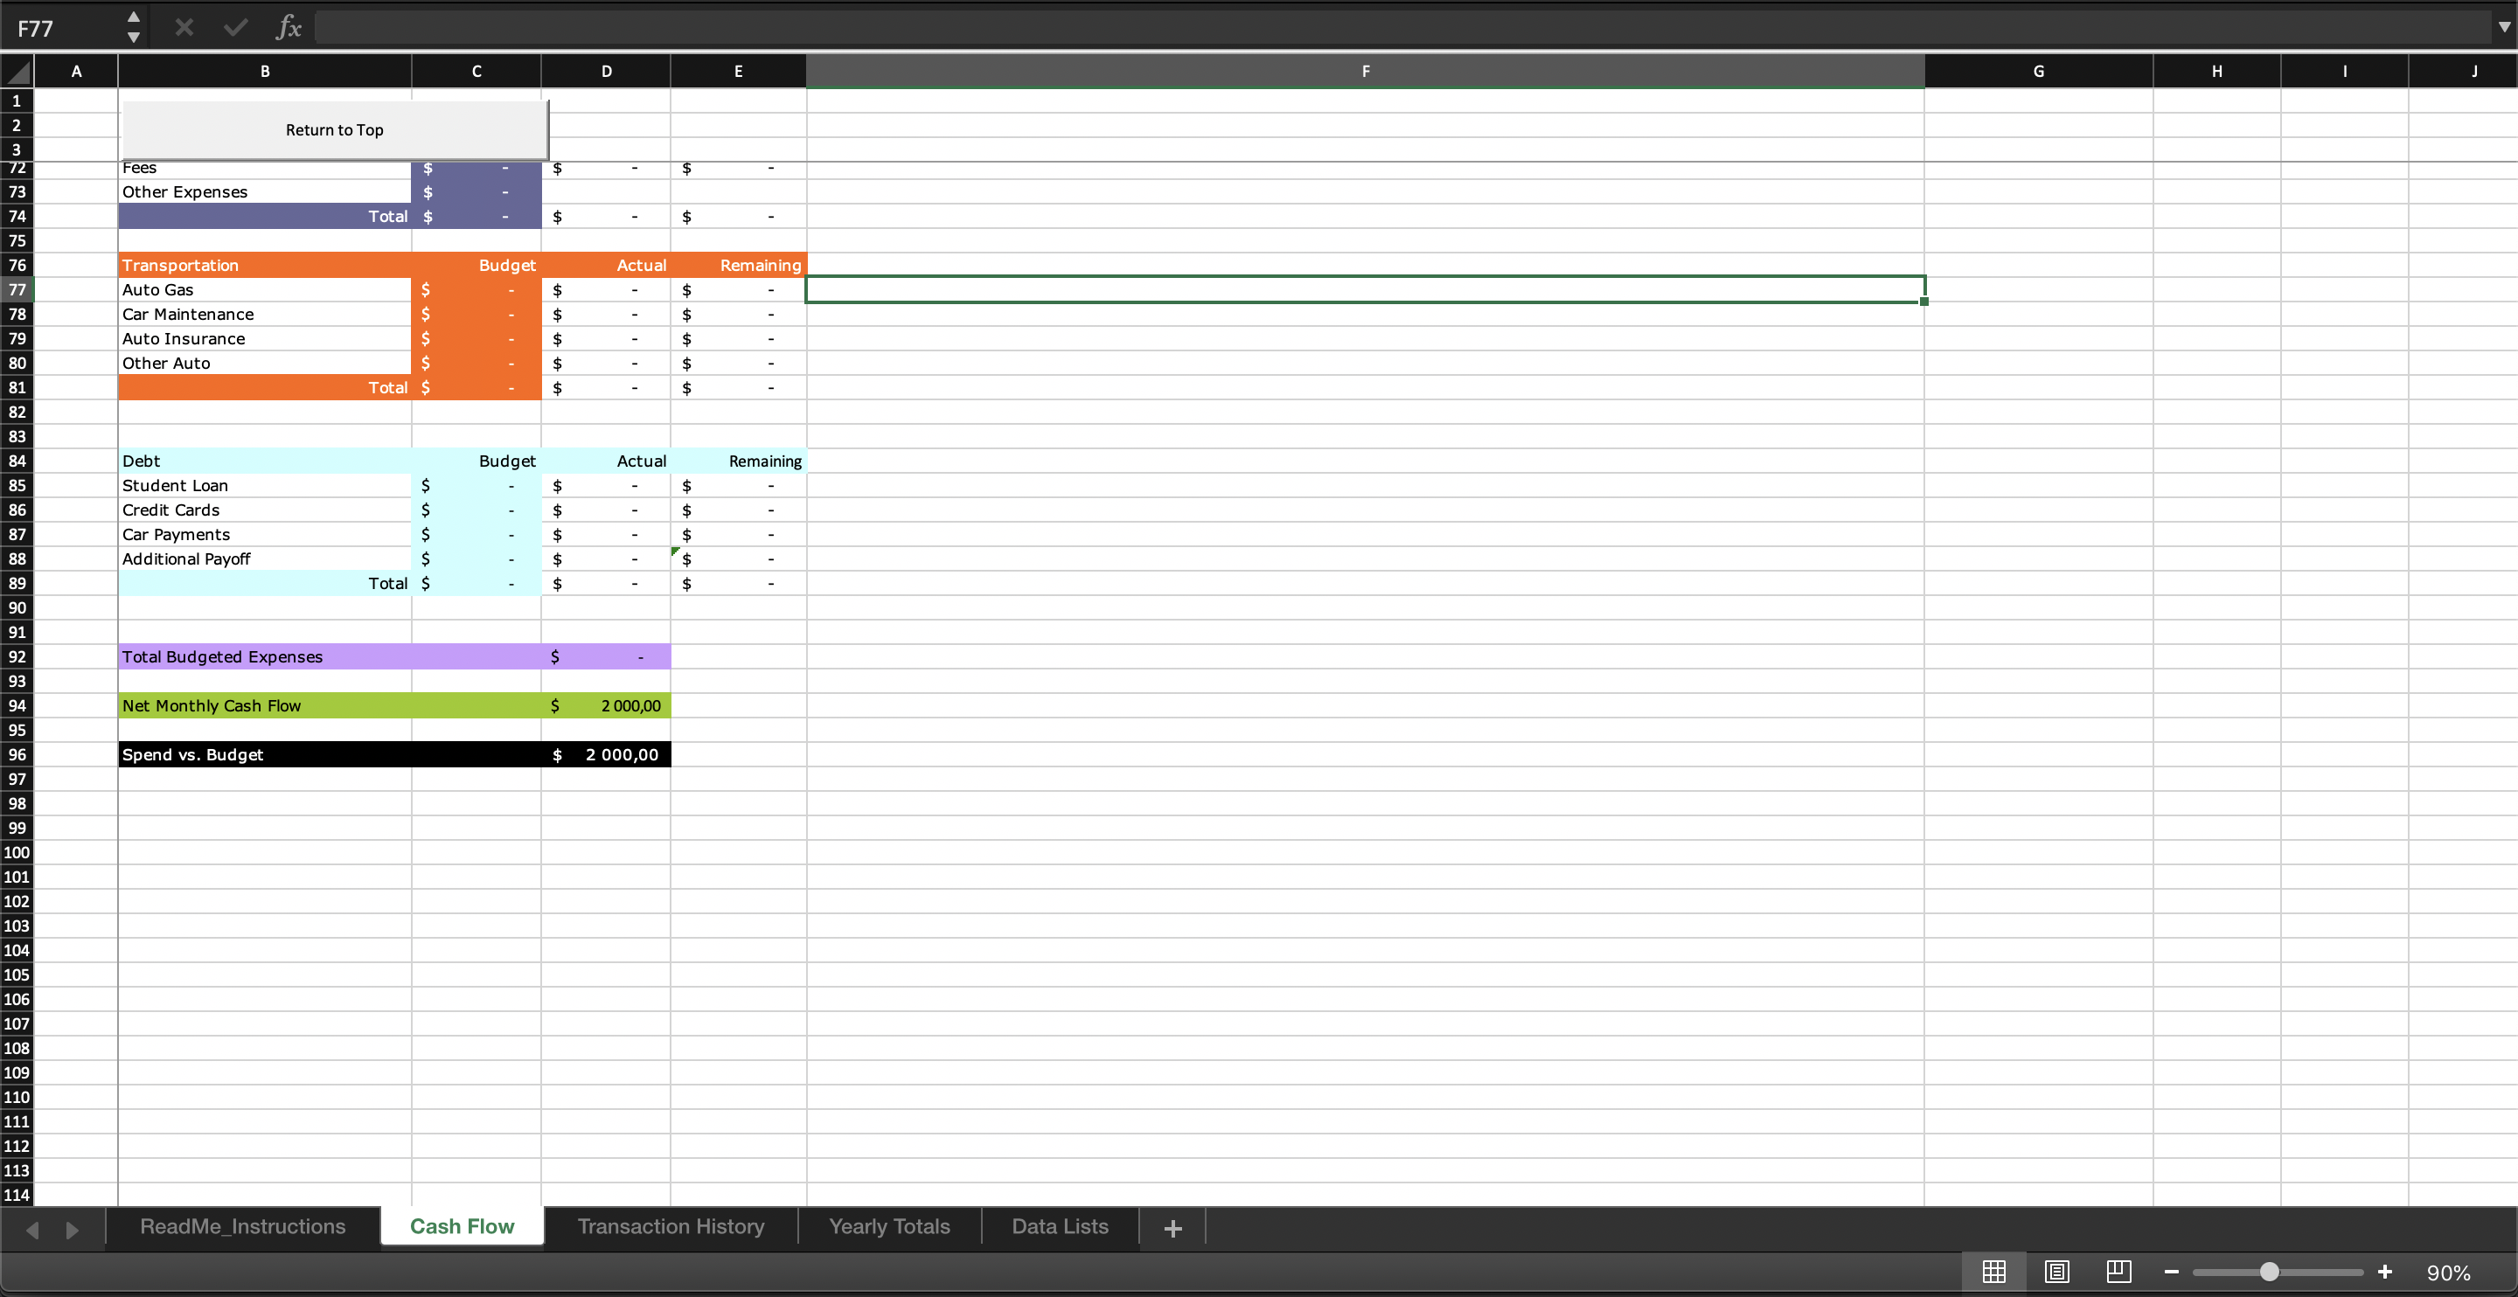Click the Other Expenses cell
Viewport: 2518px width, 1297px height.
pyautogui.click(x=265, y=191)
